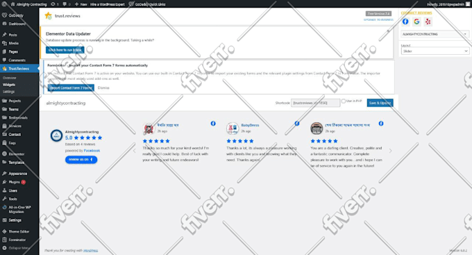Open Services in sidebar

[x=15, y=126]
